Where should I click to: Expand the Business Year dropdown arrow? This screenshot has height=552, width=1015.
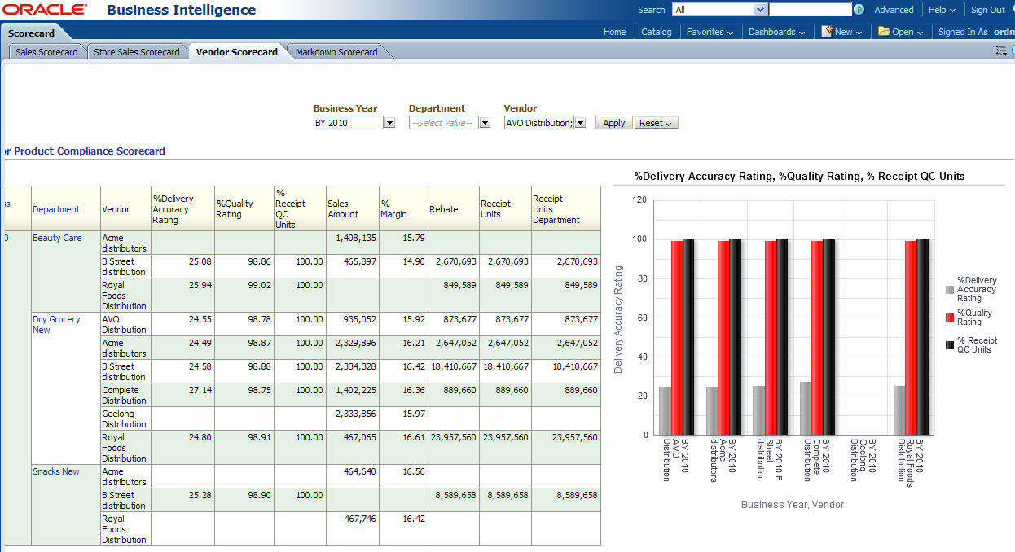(389, 123)
